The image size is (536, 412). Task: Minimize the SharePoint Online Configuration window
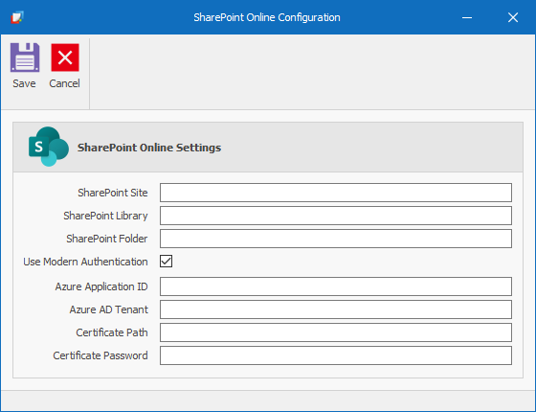[467, 17]
